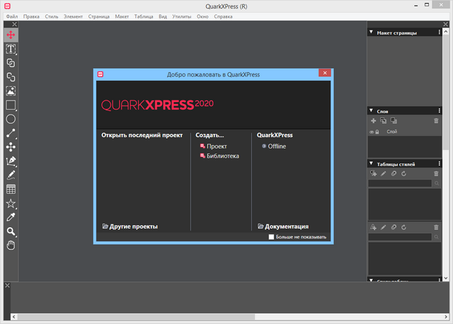453x324 pixels.
Task: Check the 'Больше не показывать' checkbox
Action: (x=272, y=237)
